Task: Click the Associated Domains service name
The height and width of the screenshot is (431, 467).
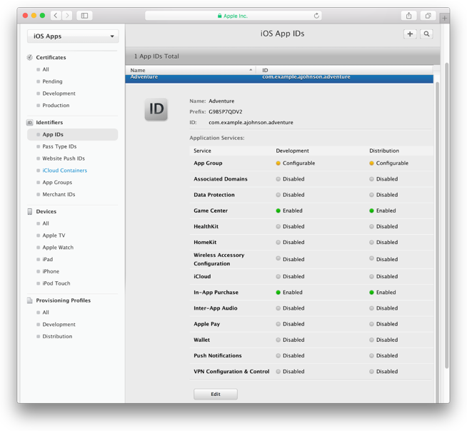Action: (x=221, y=179)
